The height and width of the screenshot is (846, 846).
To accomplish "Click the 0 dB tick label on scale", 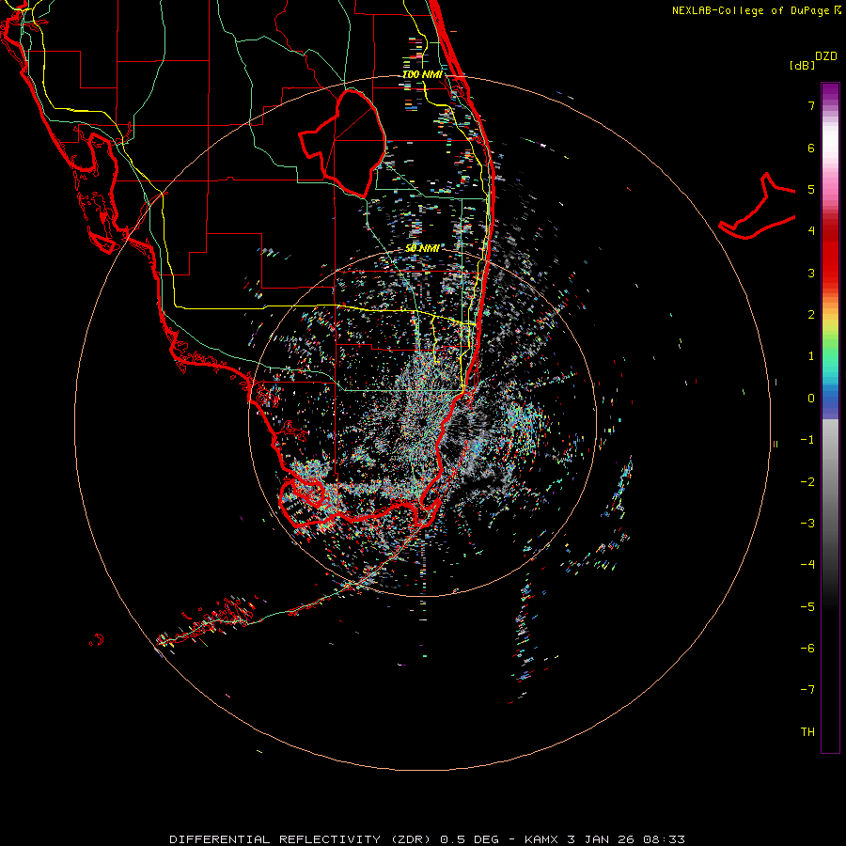I will (x=811, y=399).
